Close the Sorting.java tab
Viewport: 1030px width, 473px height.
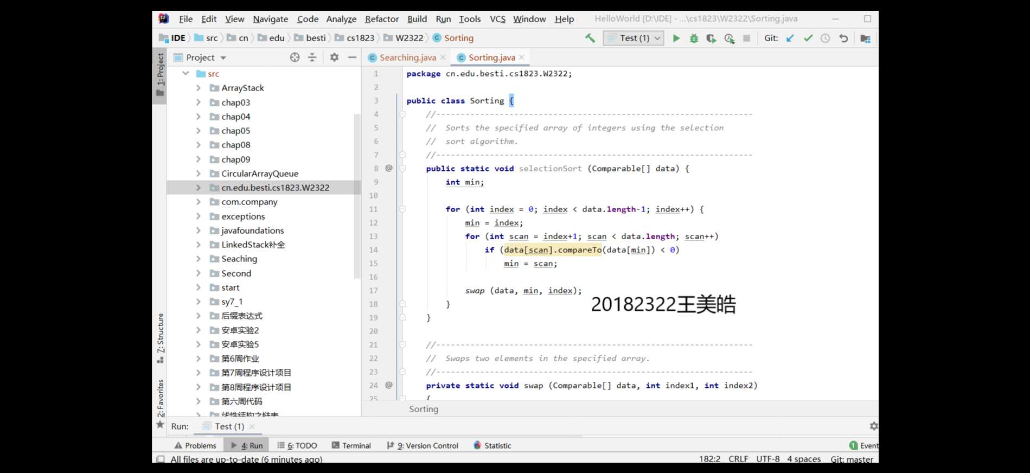point(522,57)
